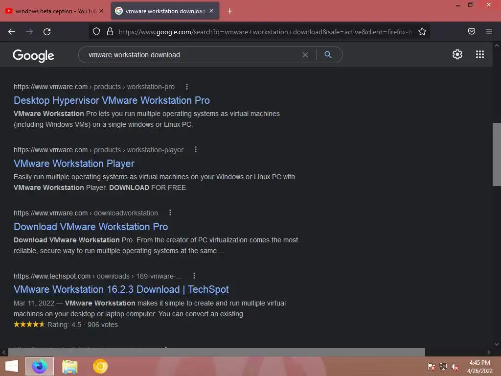Open more options for workstation-pro result
501x376 pixels.
pyautogui.click(x=187, y=87)
